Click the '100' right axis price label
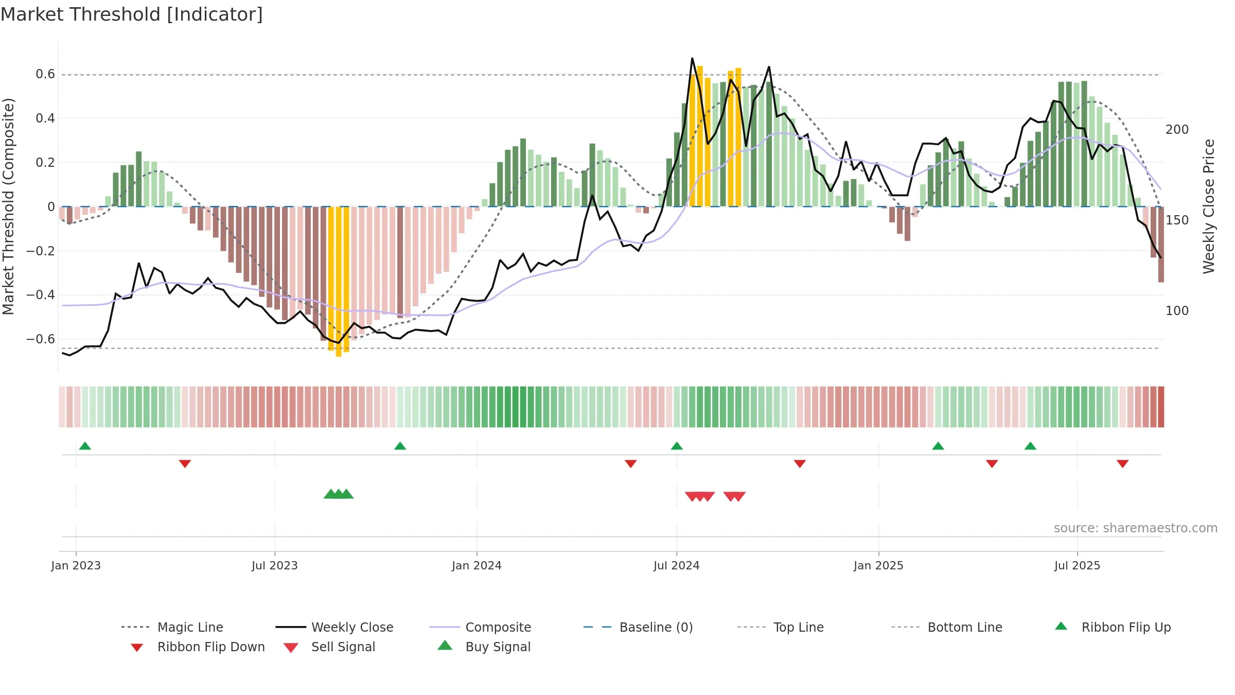The height and width of the screenshot is (695, 1235). (1177, 311)
